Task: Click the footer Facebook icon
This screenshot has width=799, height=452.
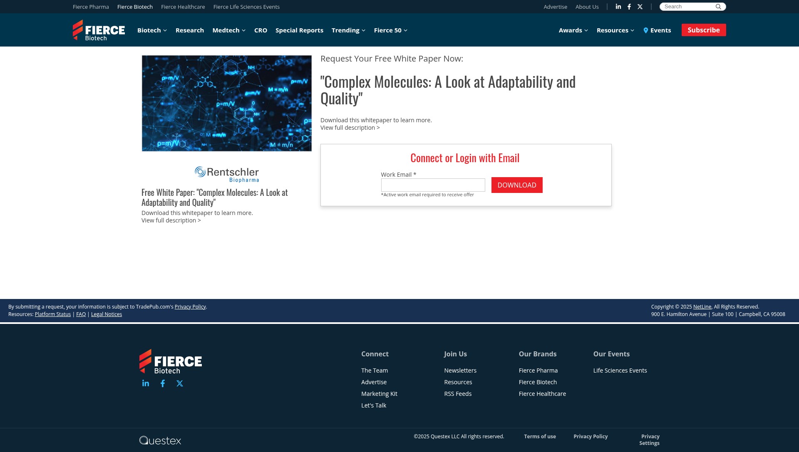Action: pos(163,383)
